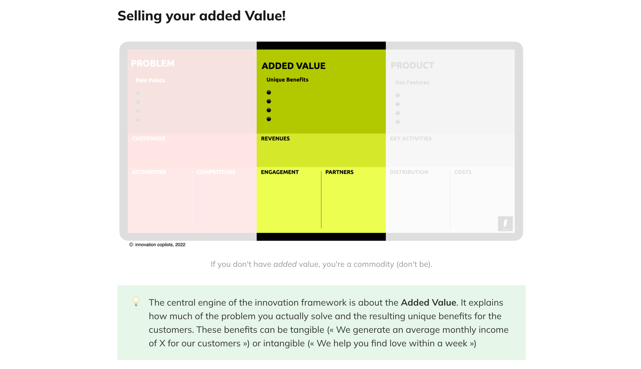Viewport: 641px width, 369px height.
Task: Click the REVENUES label in the canvas
Action: click(x=275, y=139)
